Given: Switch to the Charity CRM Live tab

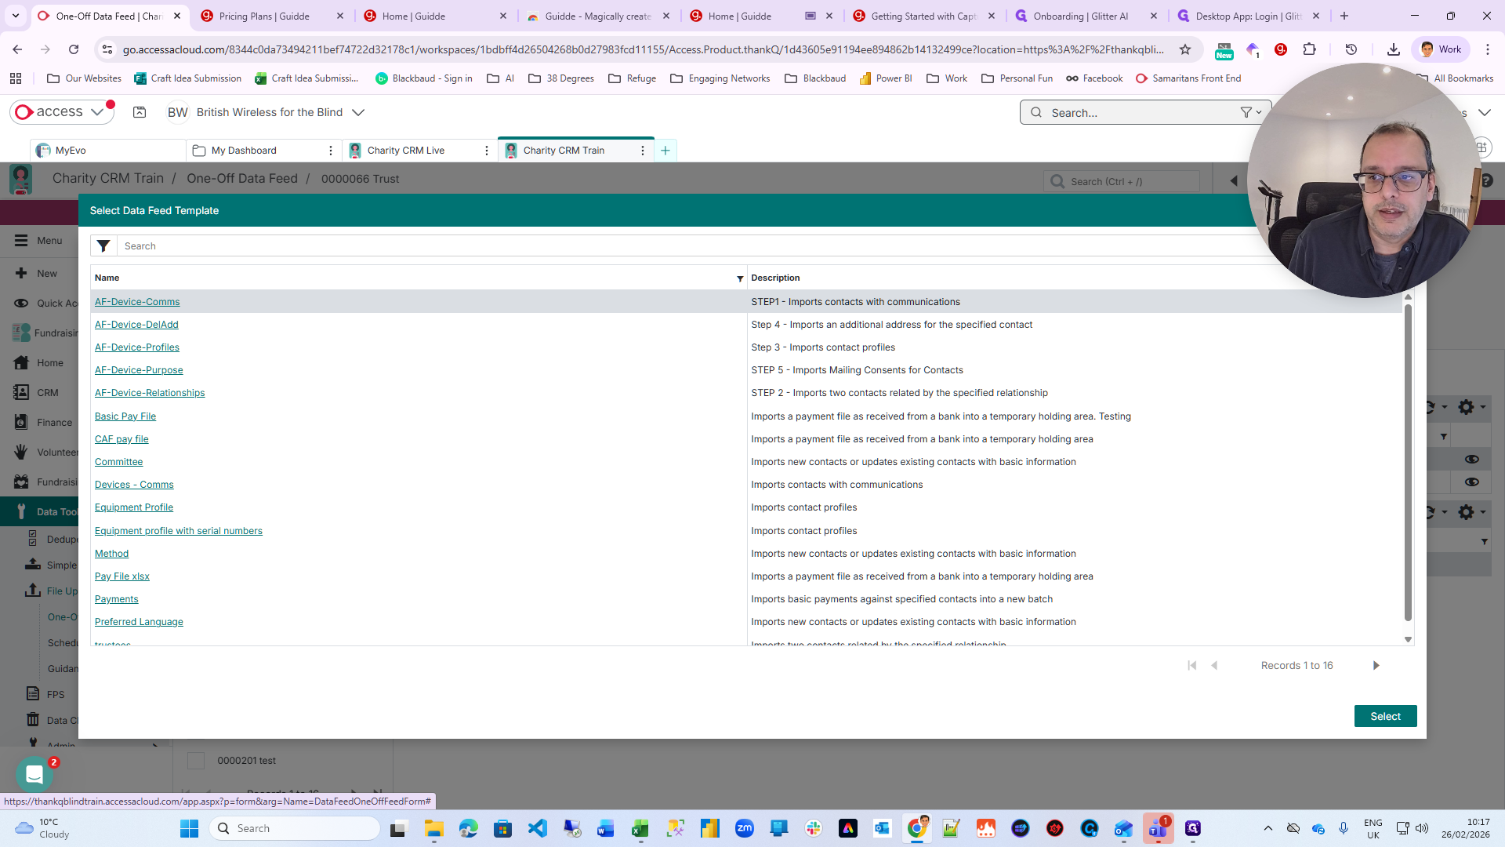Looking at the screenshot, I should 405,151.
